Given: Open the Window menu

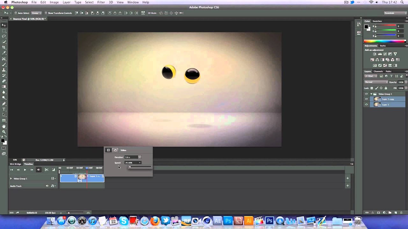Looking at the screenshot, I should 133,2.
